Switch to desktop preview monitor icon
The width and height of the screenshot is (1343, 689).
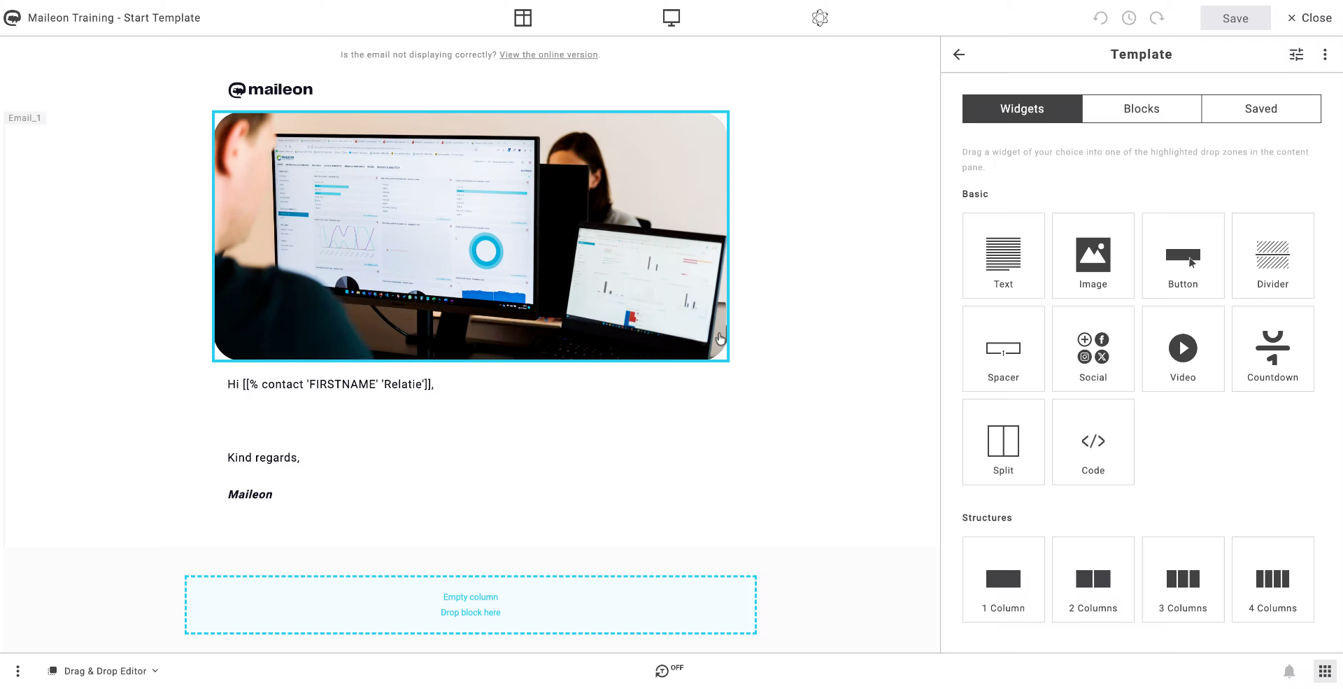click(671, 18)
